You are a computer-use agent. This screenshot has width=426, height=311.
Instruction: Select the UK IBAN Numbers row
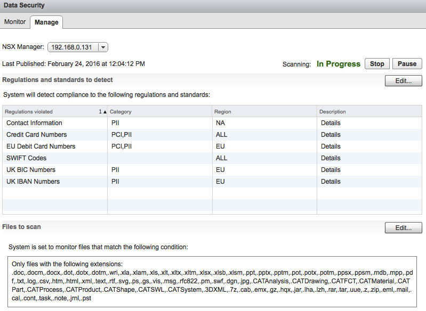point(212,181)
